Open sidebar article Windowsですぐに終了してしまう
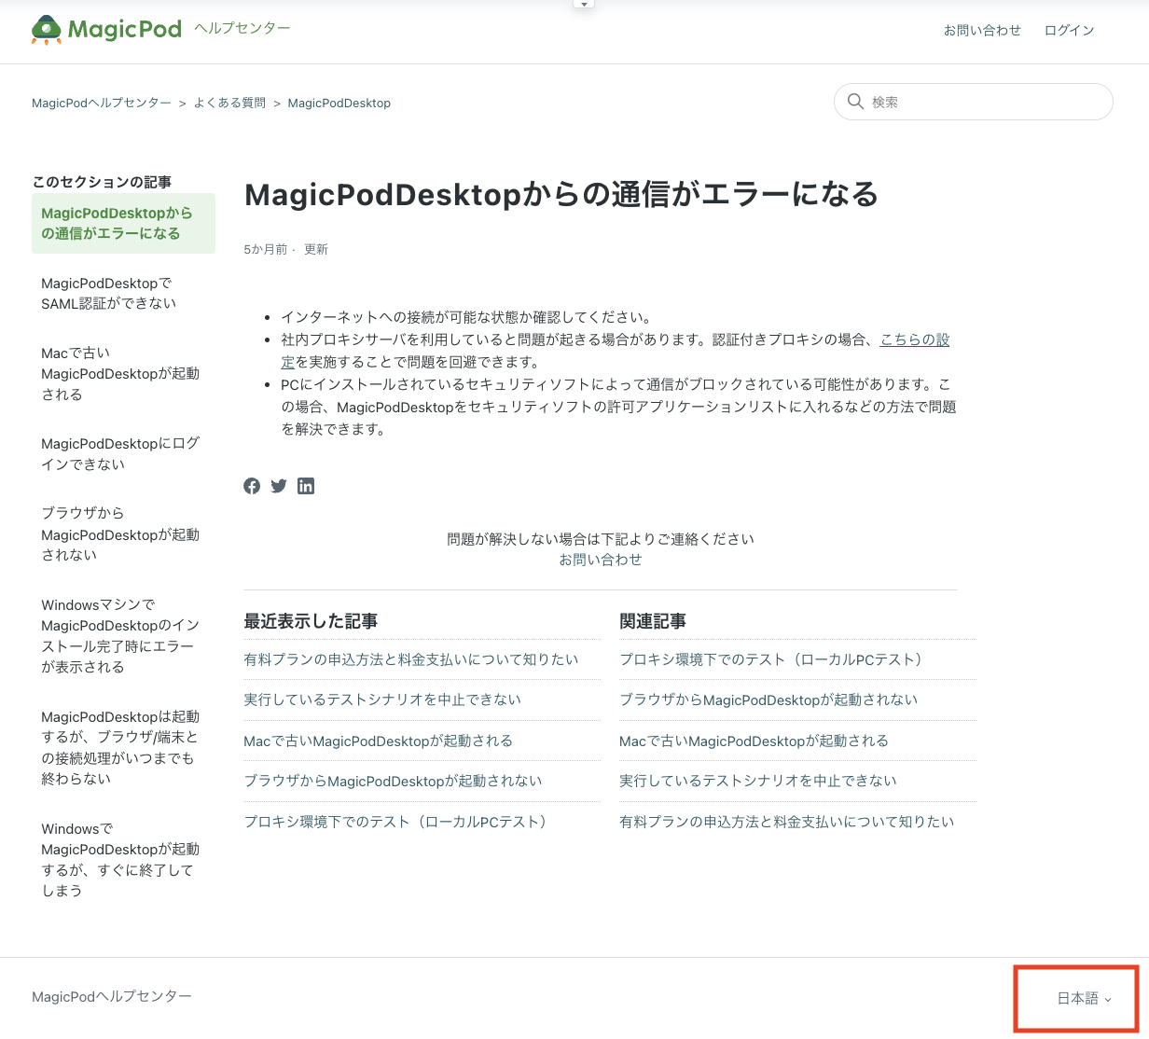 click(x=123, y=859)
